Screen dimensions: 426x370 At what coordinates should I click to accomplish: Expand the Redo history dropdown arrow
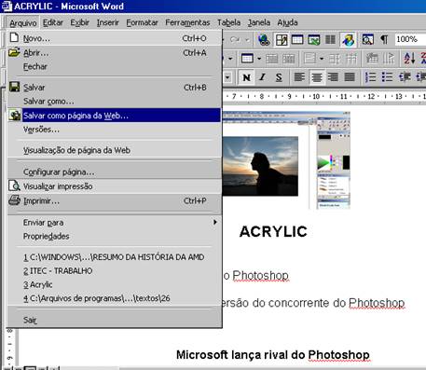[x=247, y=40]
